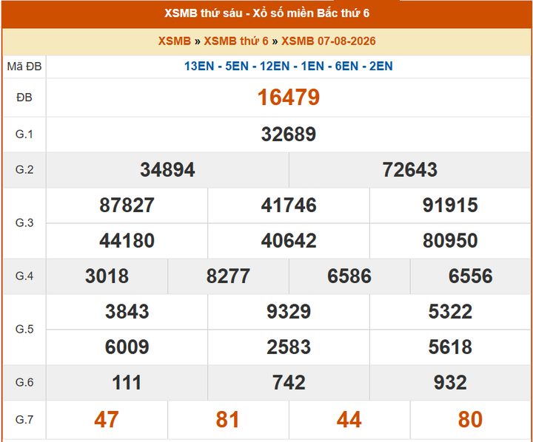Select G.4 result 6556

[x=471, y=276]
